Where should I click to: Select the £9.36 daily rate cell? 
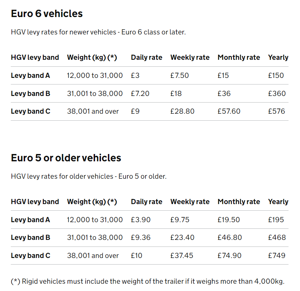(x=141, y=237)
